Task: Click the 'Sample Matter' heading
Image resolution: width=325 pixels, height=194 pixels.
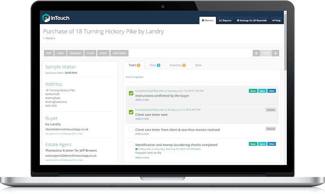Action: [x=61, y=67]
